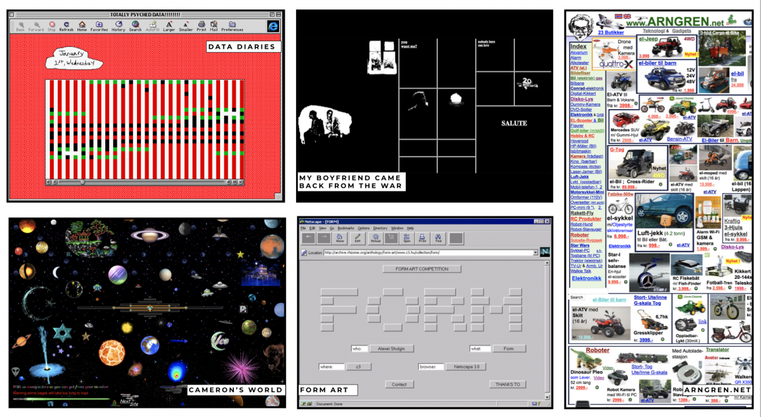This screenshot has height=417, width=761.
Task: Click the Netscape 3.0 button
Action: point(465,366)
